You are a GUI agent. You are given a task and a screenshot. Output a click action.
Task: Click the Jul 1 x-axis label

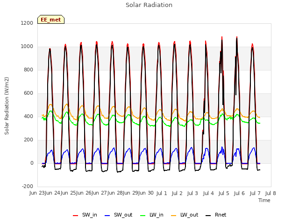[x=162, y=194]
